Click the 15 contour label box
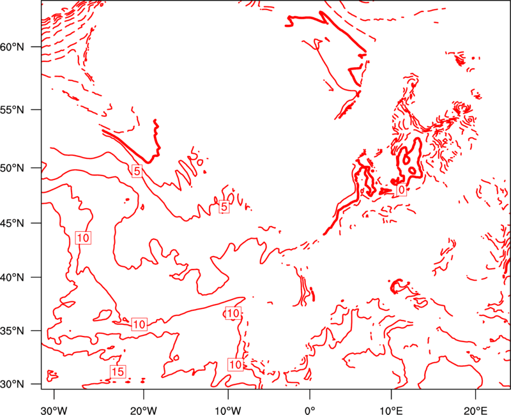 [118, 372]
